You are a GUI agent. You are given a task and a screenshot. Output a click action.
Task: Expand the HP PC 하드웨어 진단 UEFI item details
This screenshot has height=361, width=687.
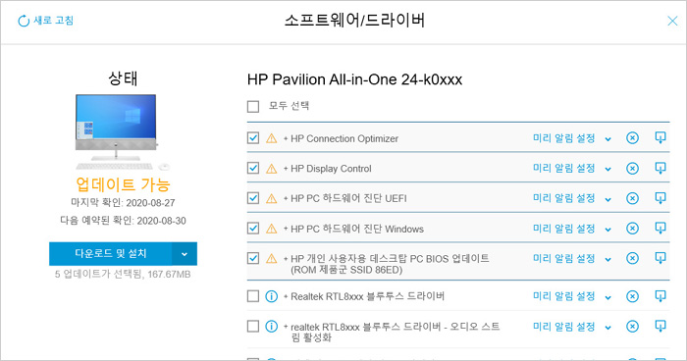(286, 199)
